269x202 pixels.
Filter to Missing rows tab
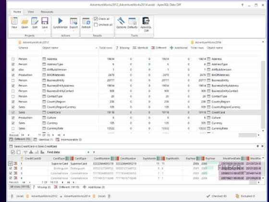(x=42, y=187)
